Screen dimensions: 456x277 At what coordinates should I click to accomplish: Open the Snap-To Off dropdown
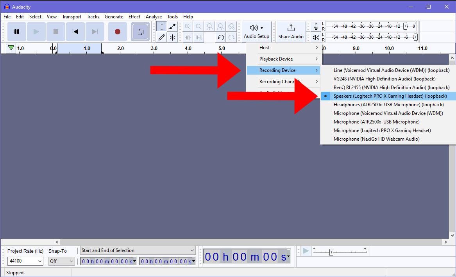pyautogui.click(x=62, y=261)
